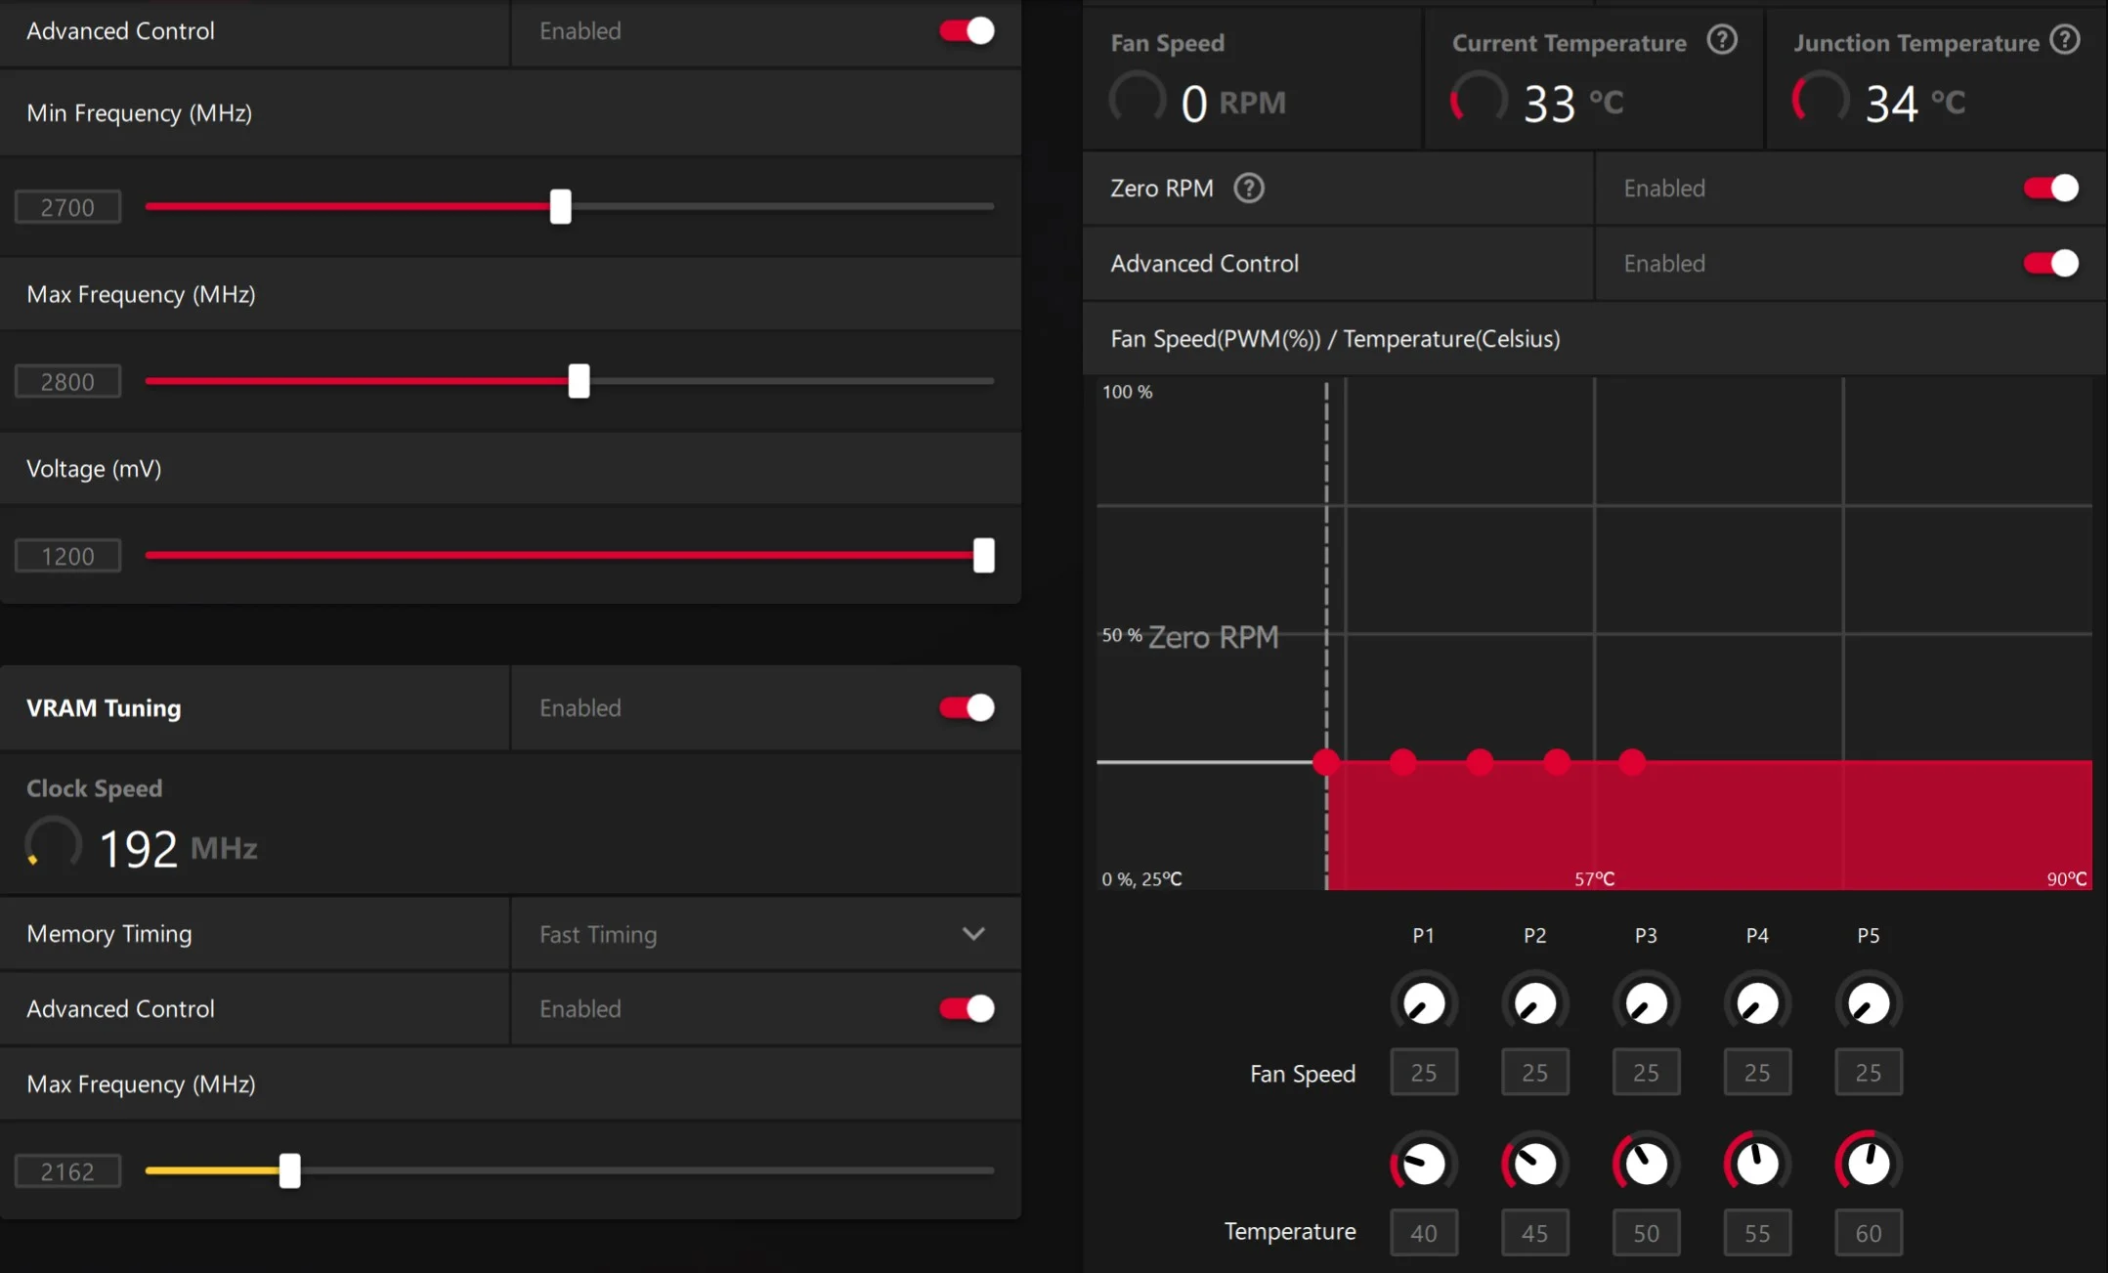The width and height of the screenshot is (2108, 1273).
Task: Open Current Temperature help icon
Action: click(x=1722, y=40)
